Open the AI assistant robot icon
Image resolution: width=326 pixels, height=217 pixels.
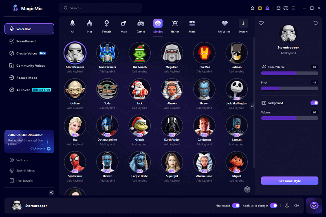coord(314,206)
